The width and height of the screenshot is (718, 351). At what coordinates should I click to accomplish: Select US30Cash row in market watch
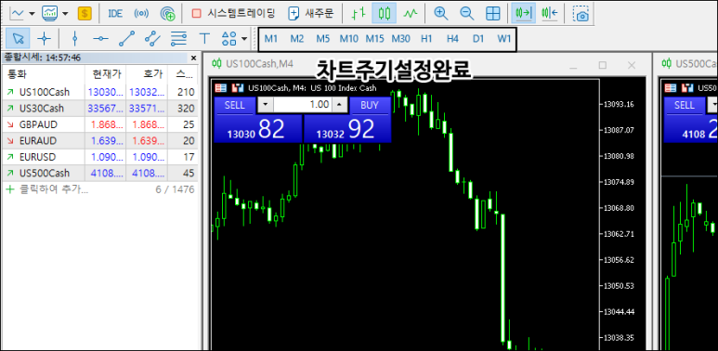[x=99, y=109]
